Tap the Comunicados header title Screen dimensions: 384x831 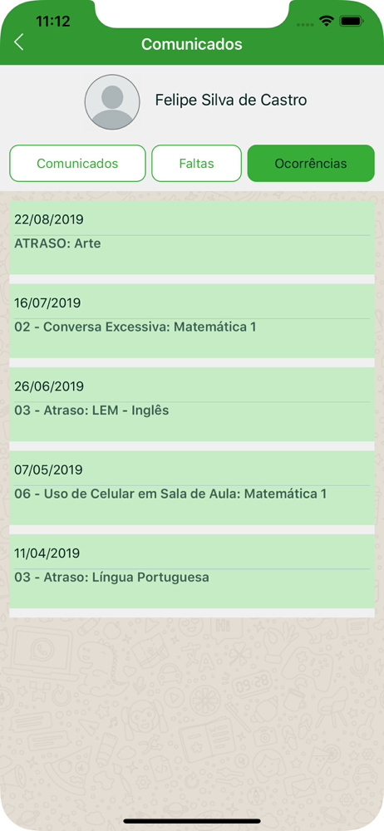click(192, 44)
